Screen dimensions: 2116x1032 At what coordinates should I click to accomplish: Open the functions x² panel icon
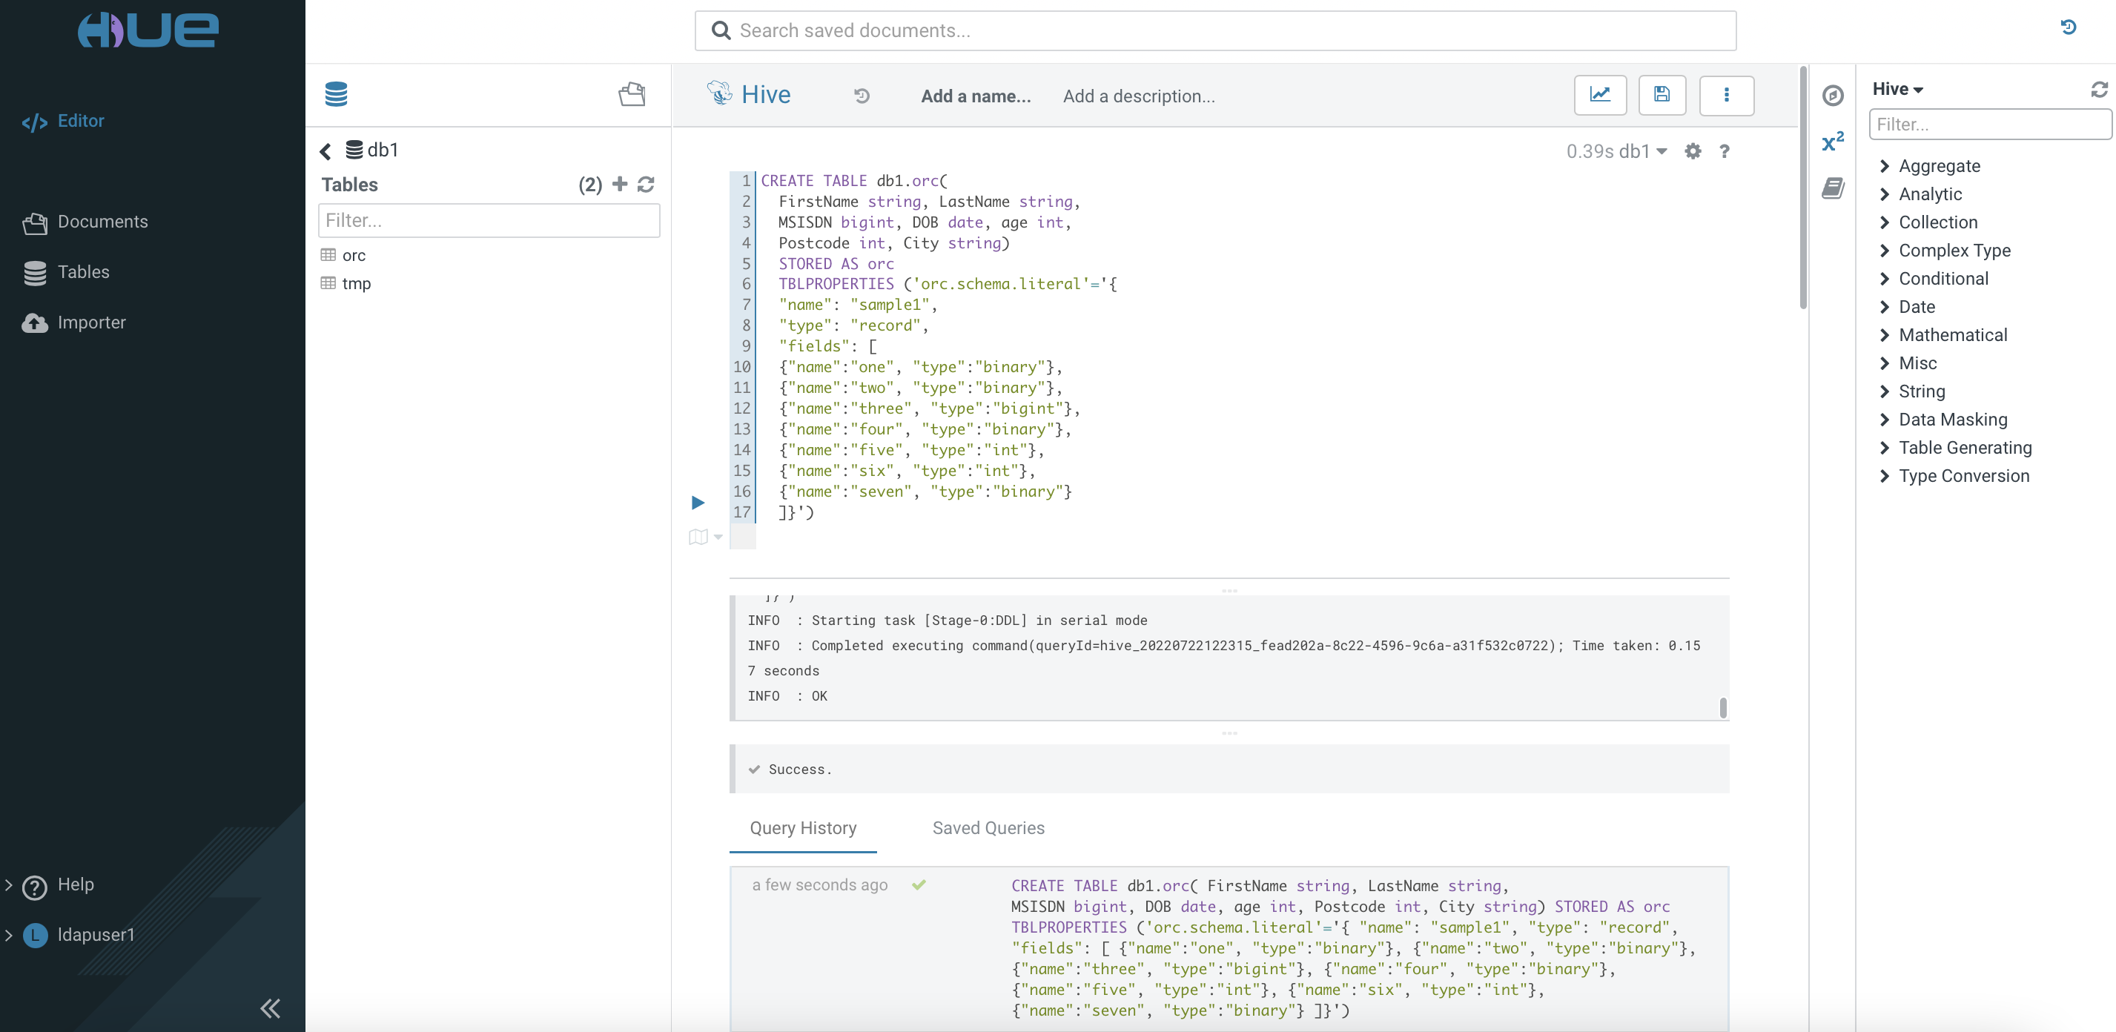pyautogui.click(x=1833, y=142)
